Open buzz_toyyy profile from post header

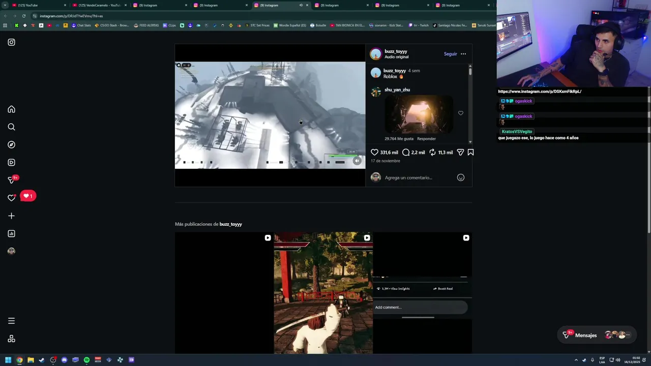click(396, 51)
